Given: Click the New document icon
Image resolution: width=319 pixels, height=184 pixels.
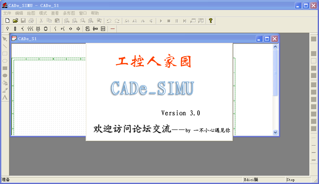Looking at the screenshot, I should (x=7, y=21).
